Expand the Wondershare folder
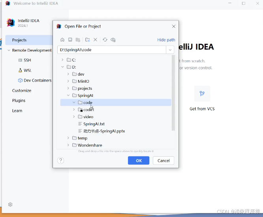Screen dimensions: 263x217 point(68,145)
